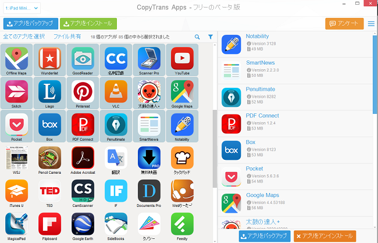Select the VLC app icon
378x243 pixels.
[x=116, y=92]
